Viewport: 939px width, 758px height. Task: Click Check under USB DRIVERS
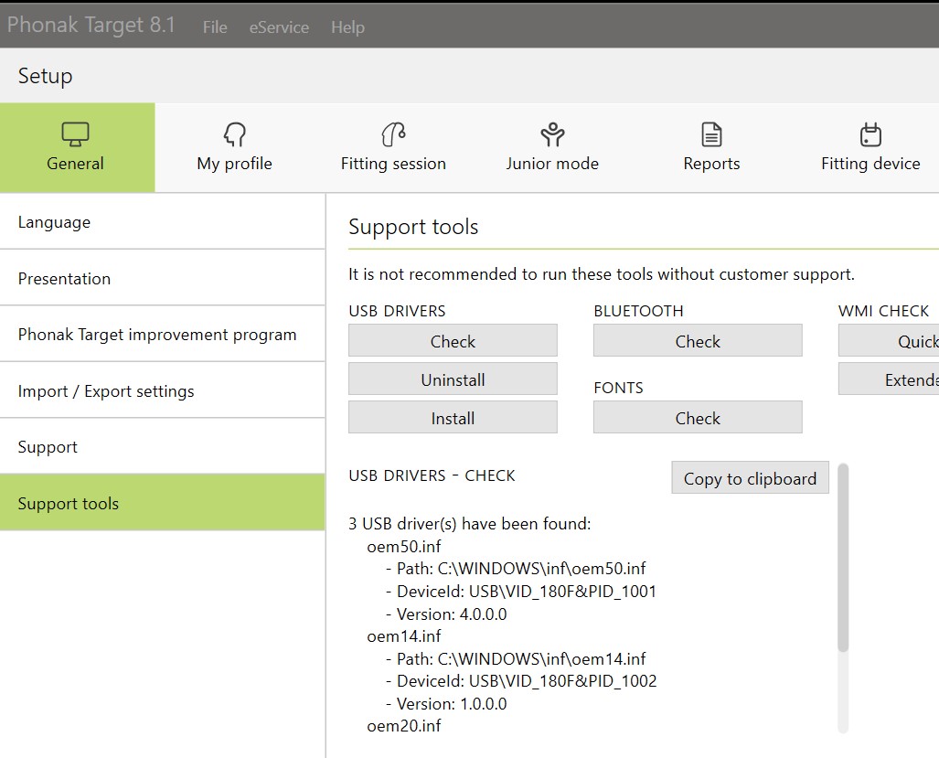pos(453,341)
